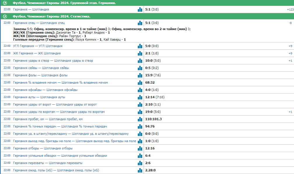
Task: Expand +1 on удары по воротам row
Action: [290, 112]
